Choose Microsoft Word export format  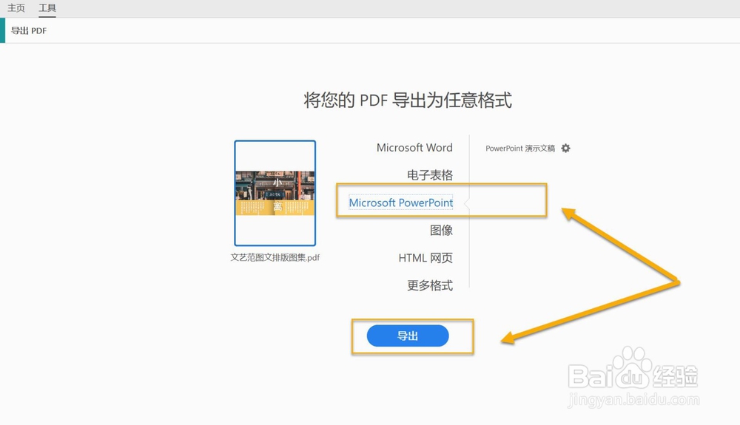[x=414, y=148]
